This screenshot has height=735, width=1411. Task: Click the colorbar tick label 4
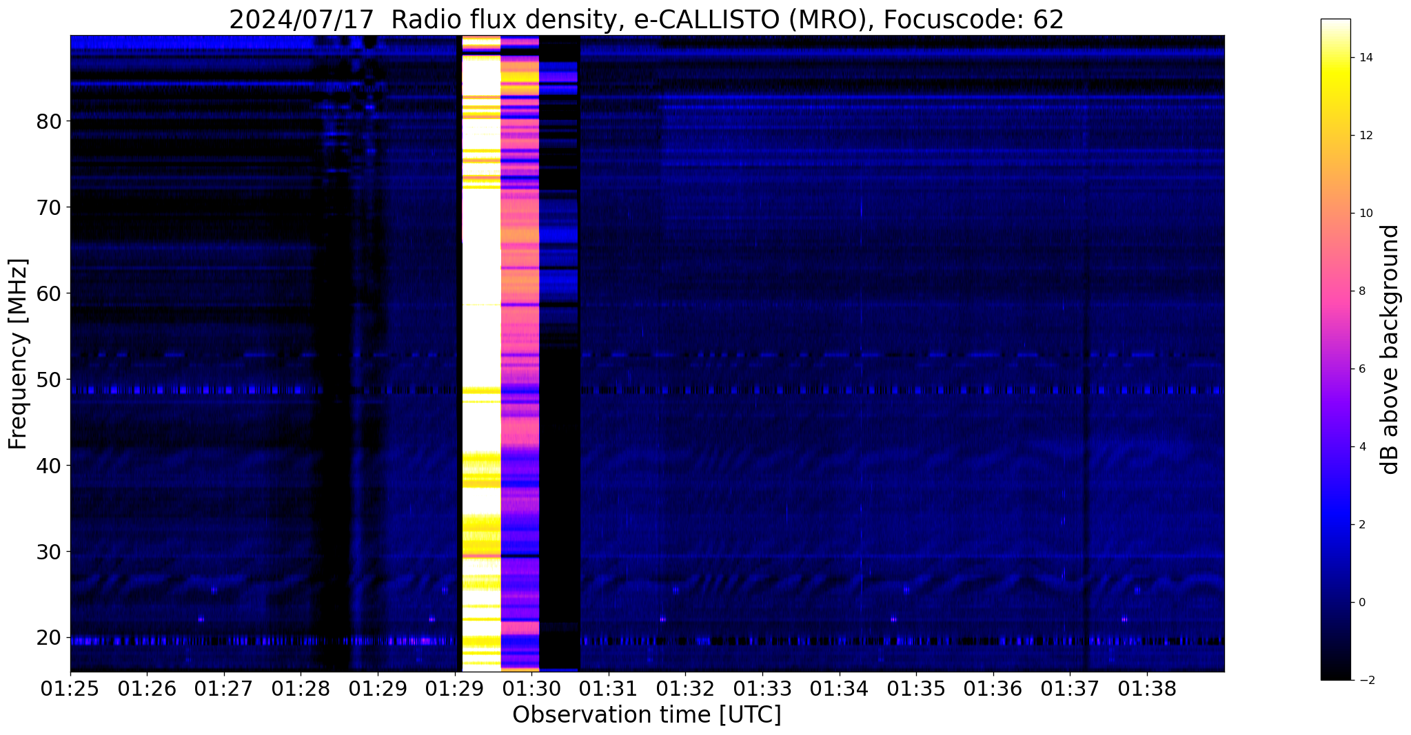click(1362, 447)
